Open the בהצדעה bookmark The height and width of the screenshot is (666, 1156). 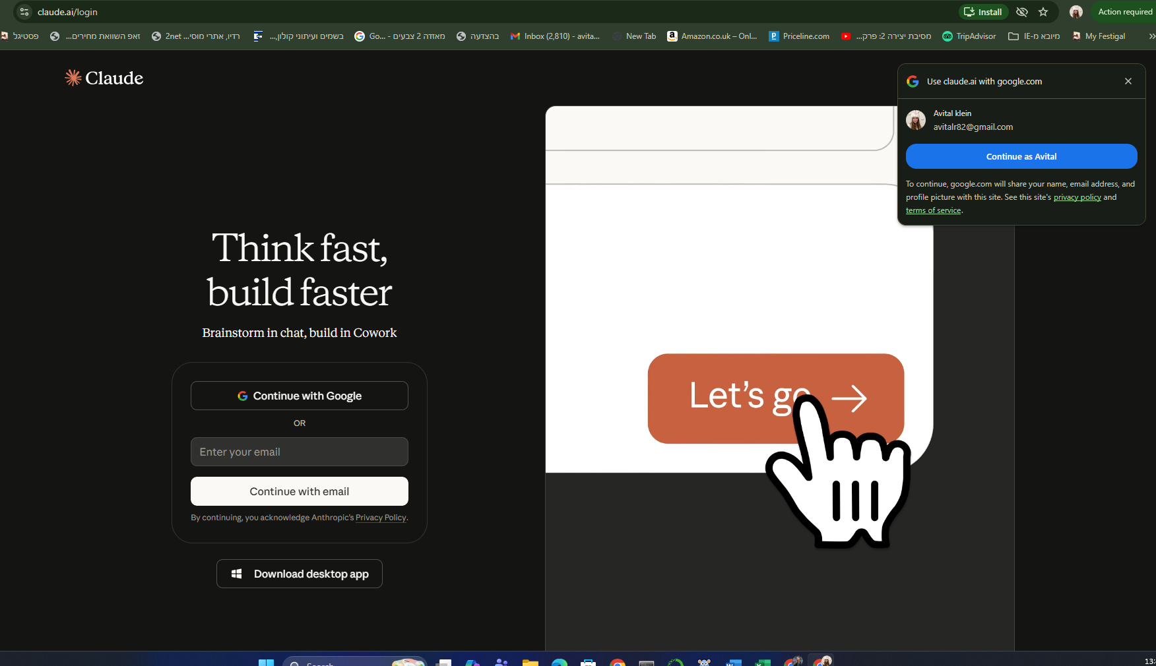tap(478, 36)
